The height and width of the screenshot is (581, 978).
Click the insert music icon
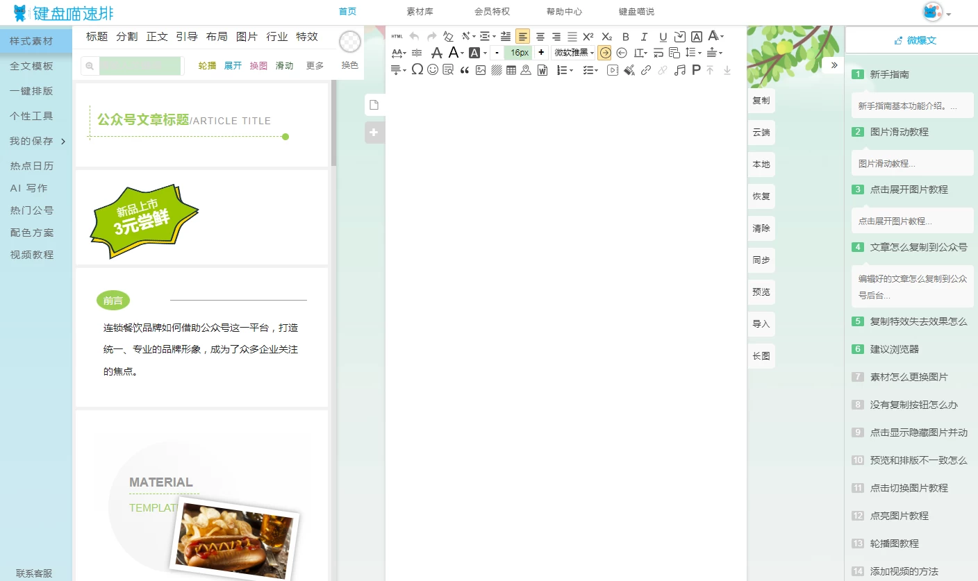point(680,69)
